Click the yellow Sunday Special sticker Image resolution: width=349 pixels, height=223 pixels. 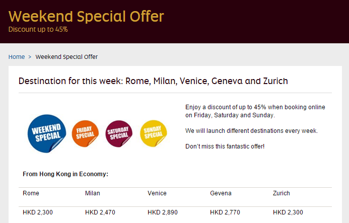pos(153,134)
